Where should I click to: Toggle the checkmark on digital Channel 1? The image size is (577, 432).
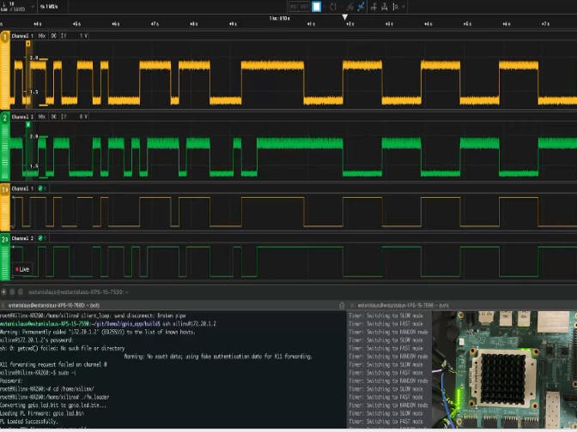(x=39, y=189)
